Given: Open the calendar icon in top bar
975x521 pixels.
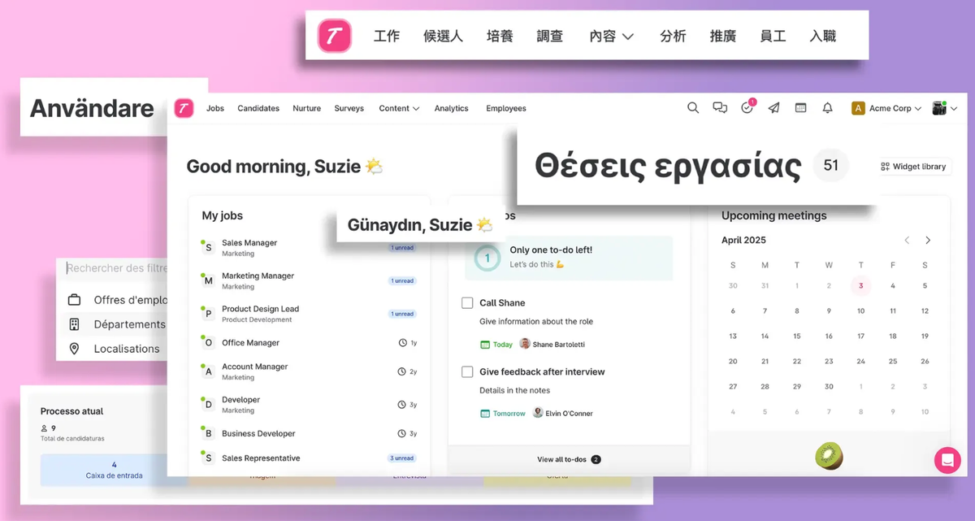Looking at the screenshot, I should point(801,108).
